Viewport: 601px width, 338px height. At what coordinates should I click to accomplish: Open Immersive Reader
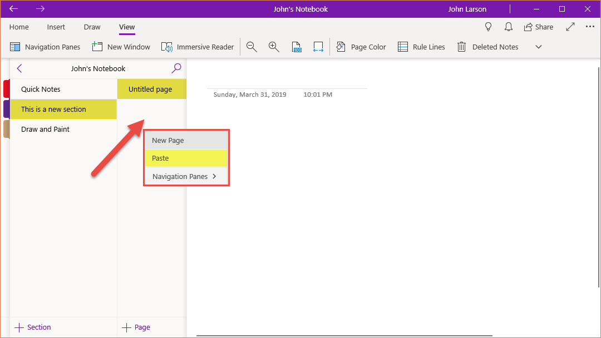pos(198,47)
